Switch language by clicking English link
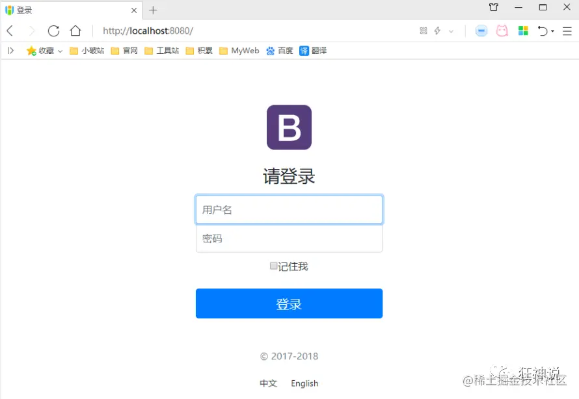579x399 pixels. pyautogui.click(x=304, y=383)
